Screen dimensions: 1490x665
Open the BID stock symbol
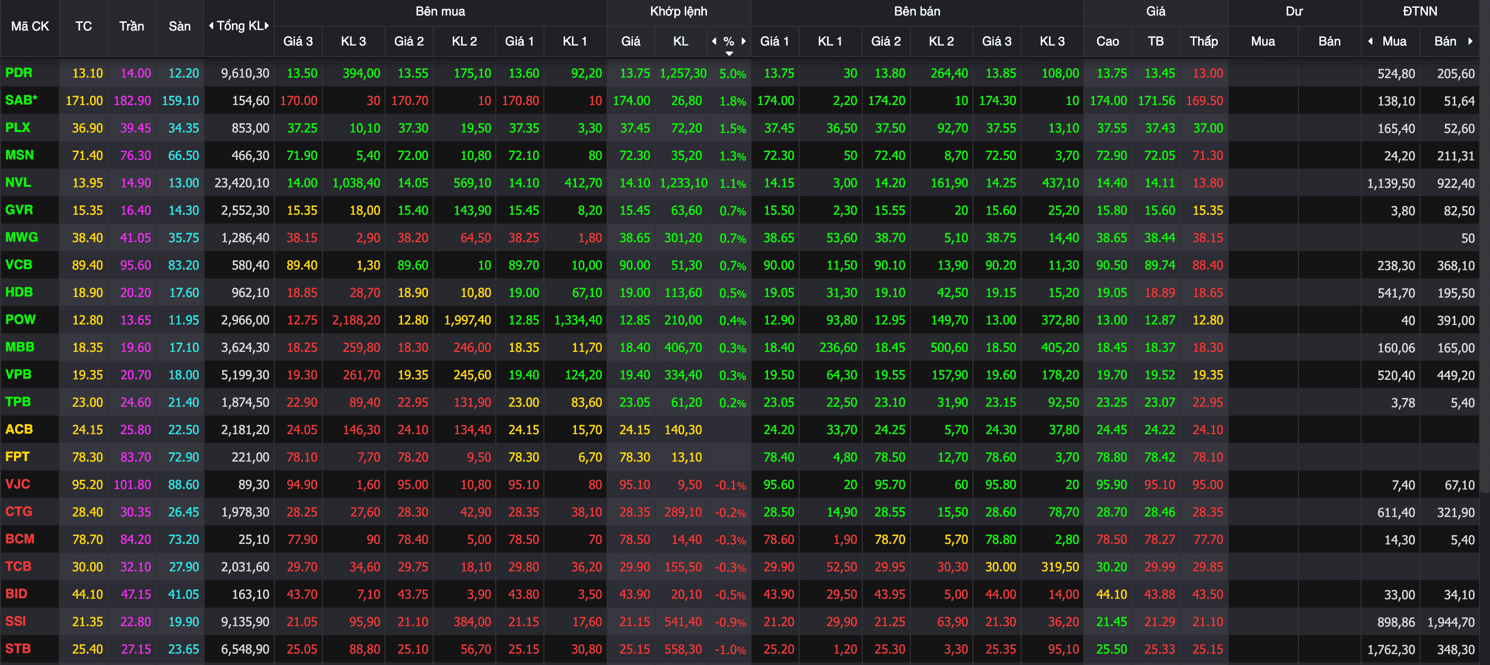[16, 593]
